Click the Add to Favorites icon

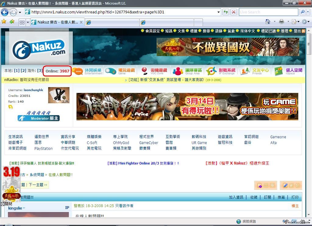pyautogui.click(x=12, y=22)
